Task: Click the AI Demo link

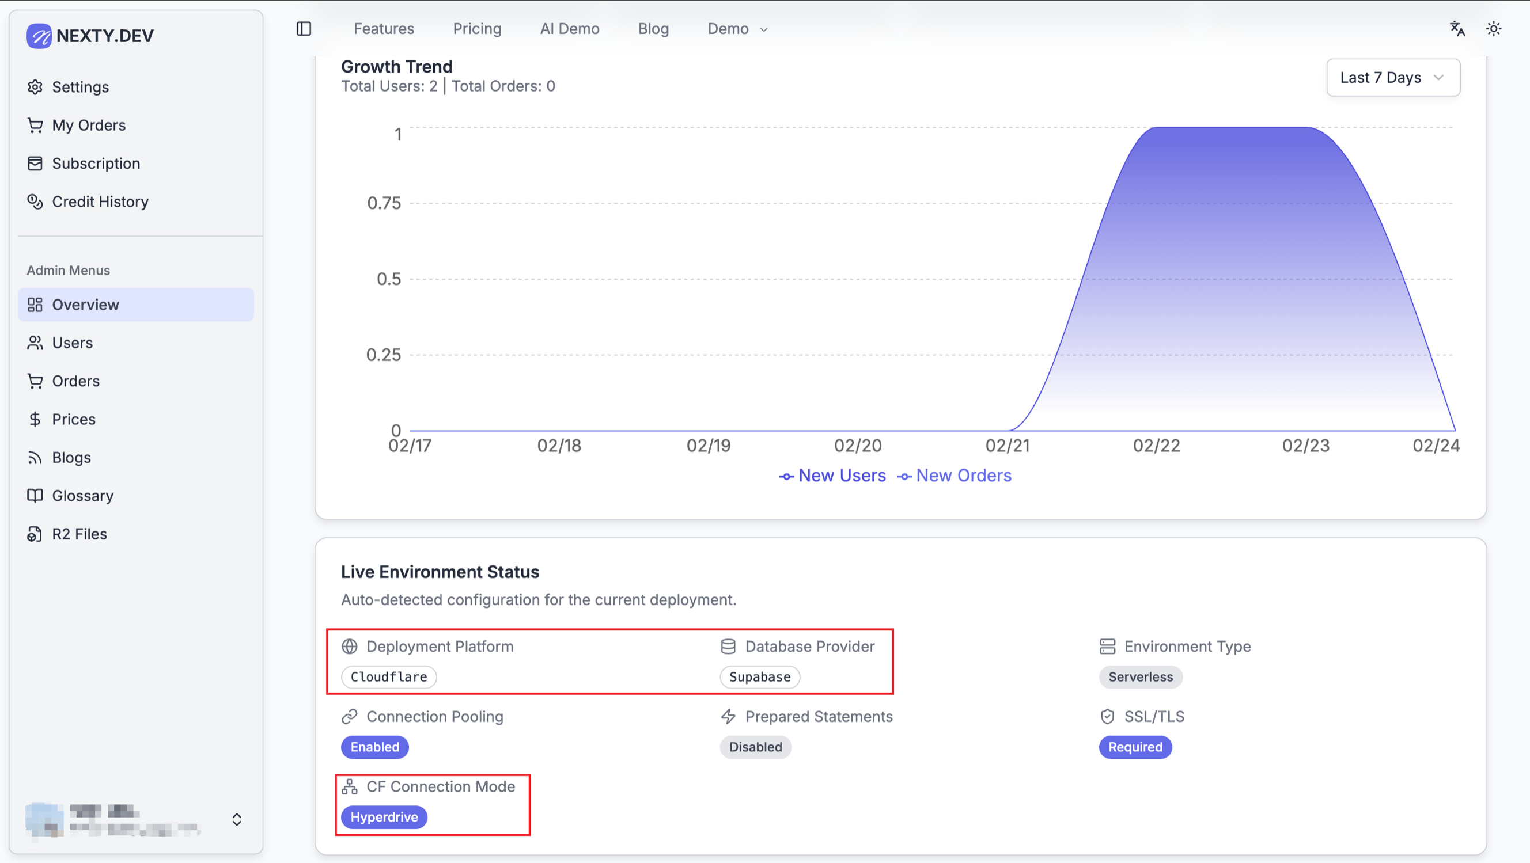Action: (x=569, y=28)
